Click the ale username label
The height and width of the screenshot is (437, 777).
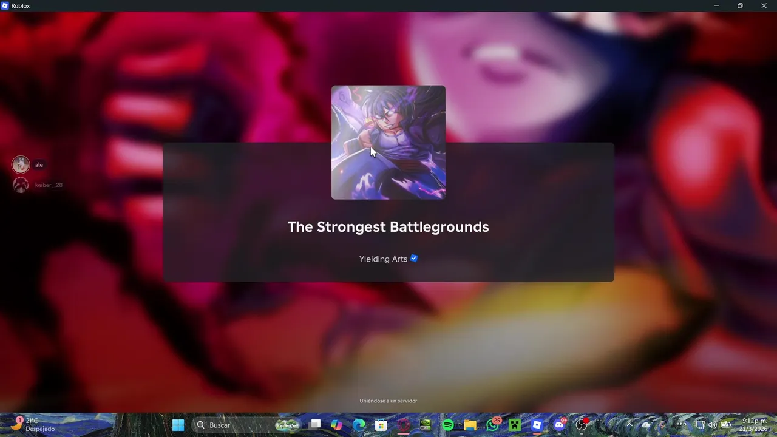[x=39, y=165]
